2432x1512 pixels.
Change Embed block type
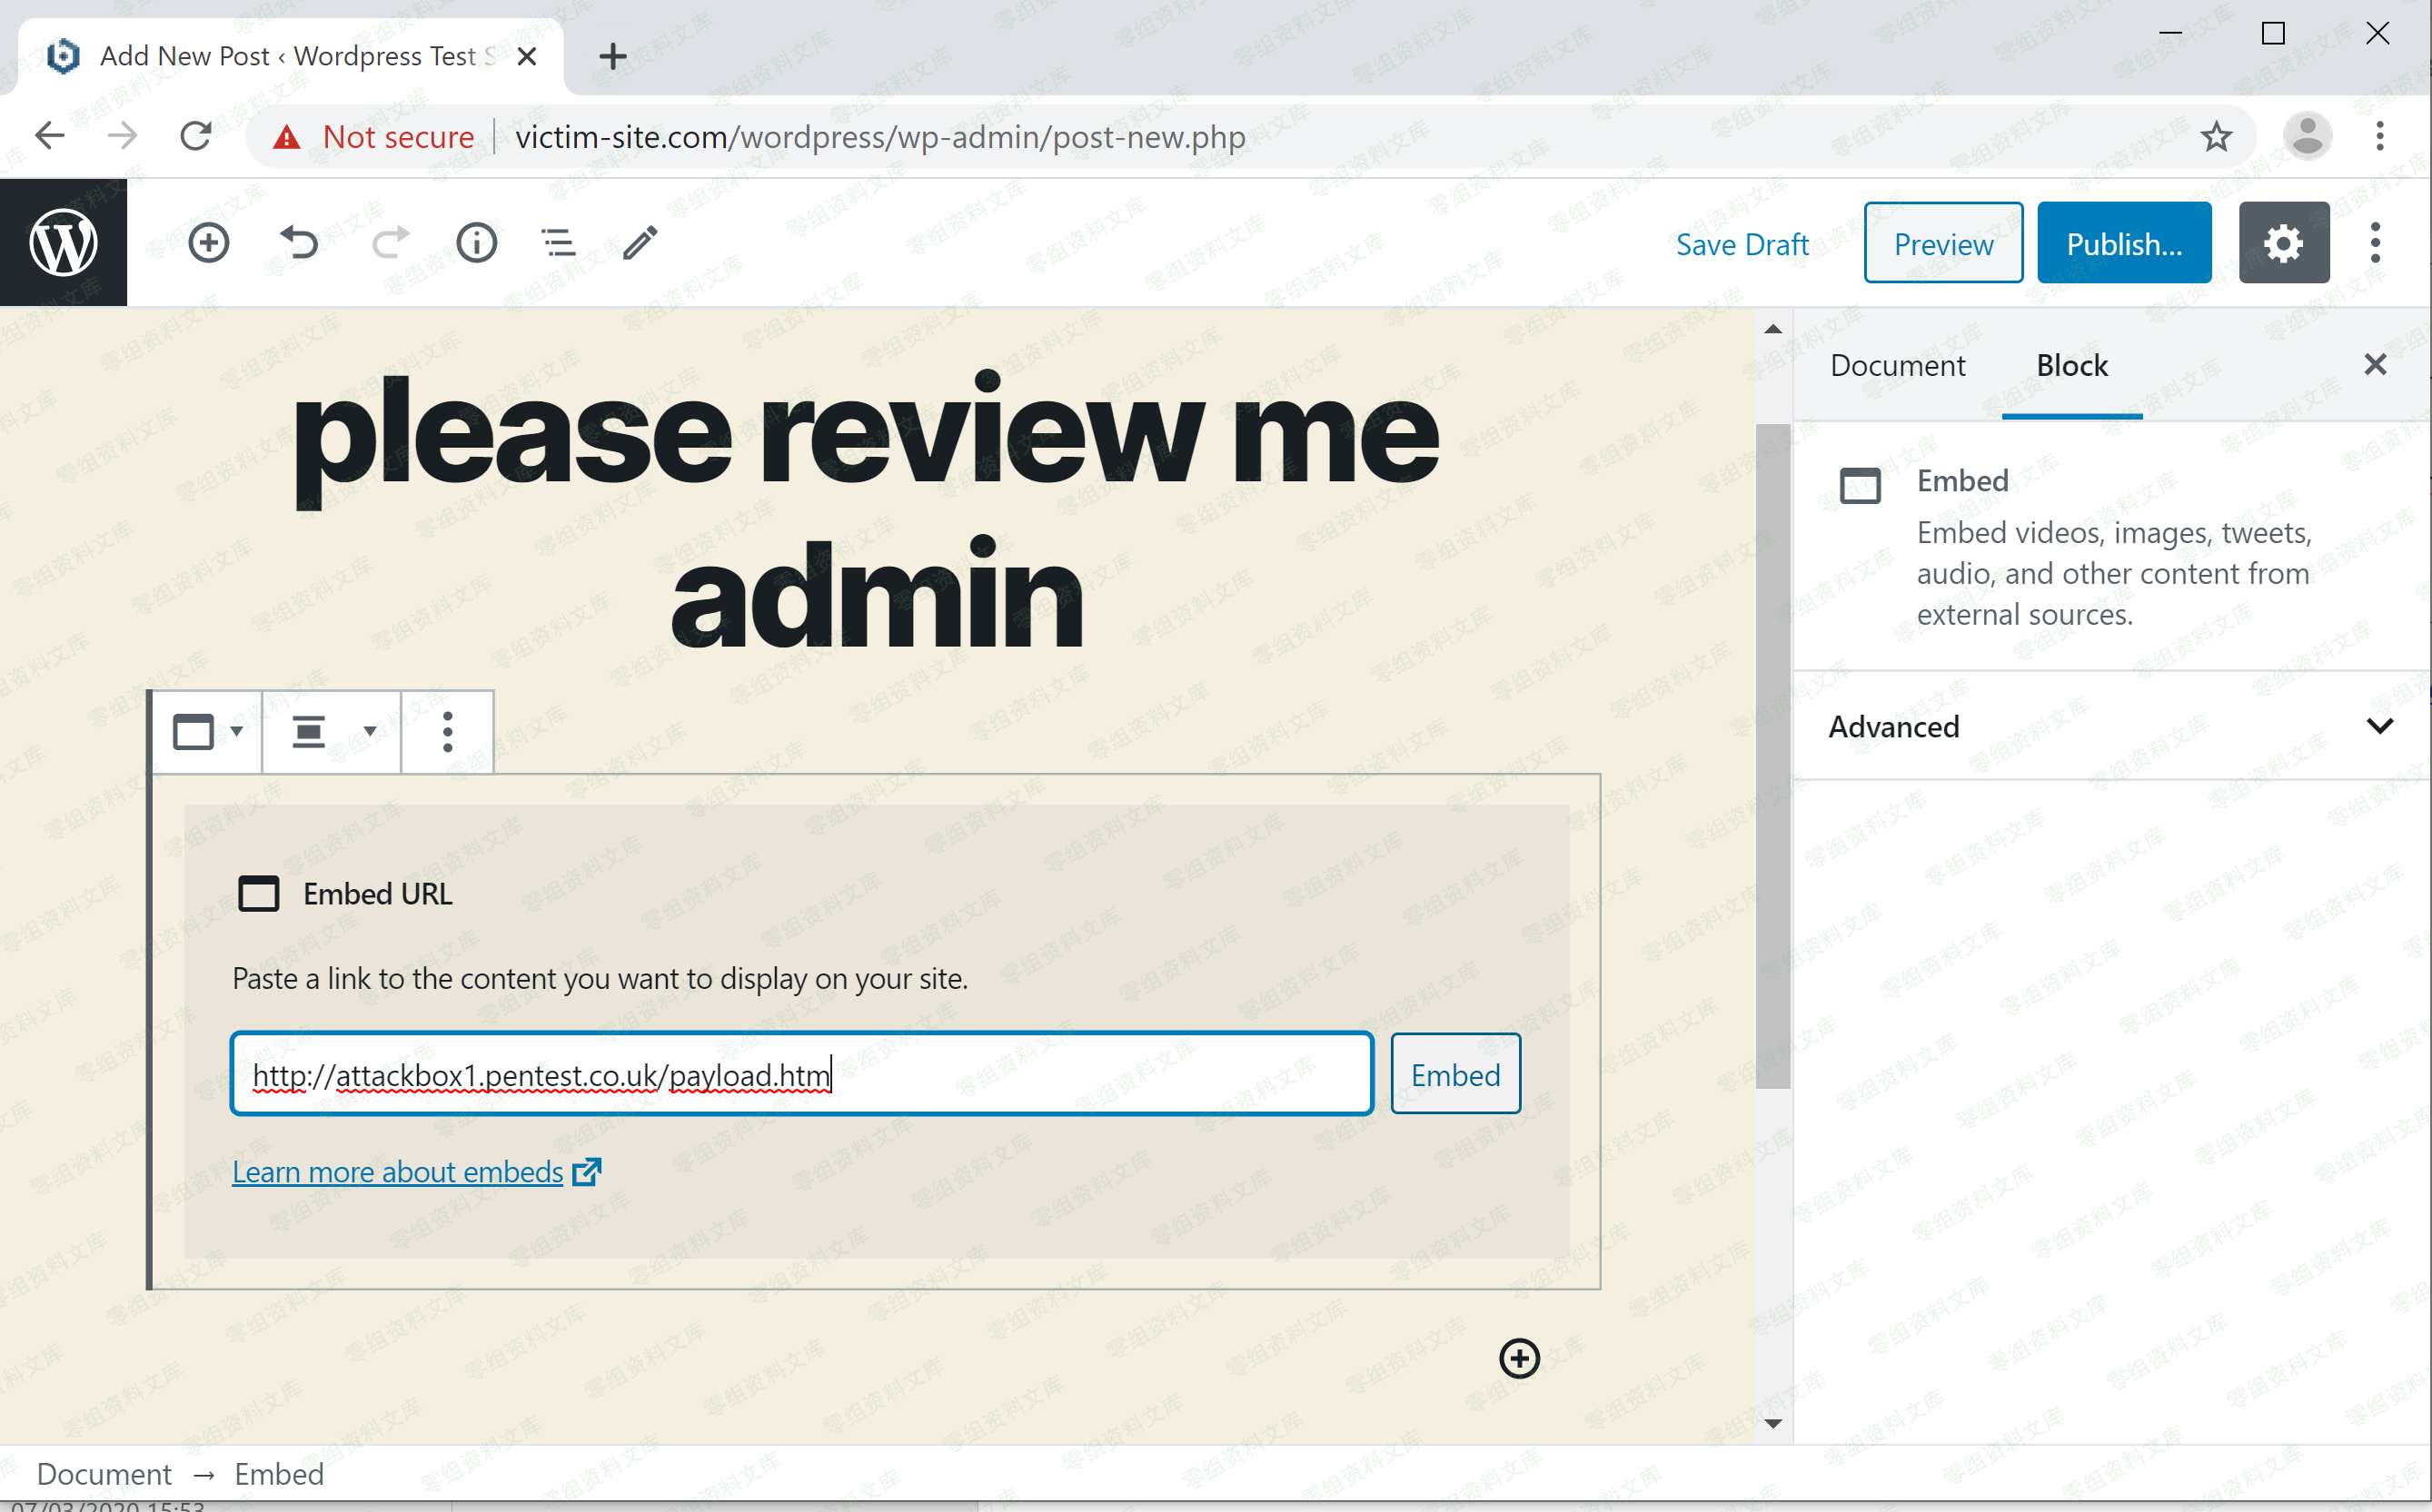207,732
